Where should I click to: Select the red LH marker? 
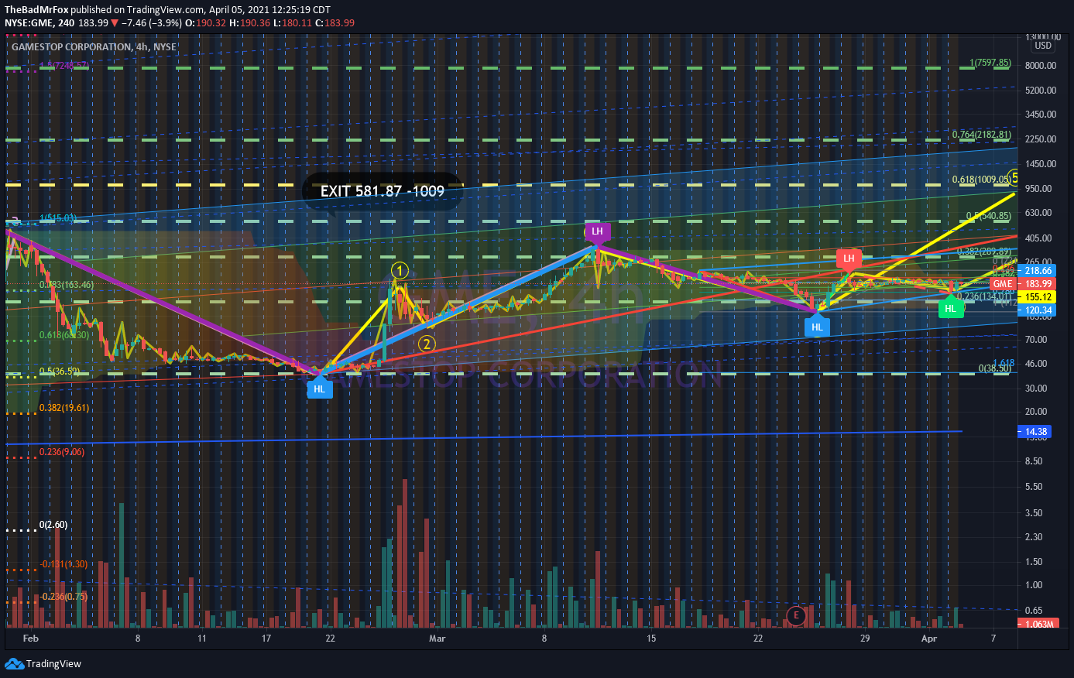coord(849,259)
